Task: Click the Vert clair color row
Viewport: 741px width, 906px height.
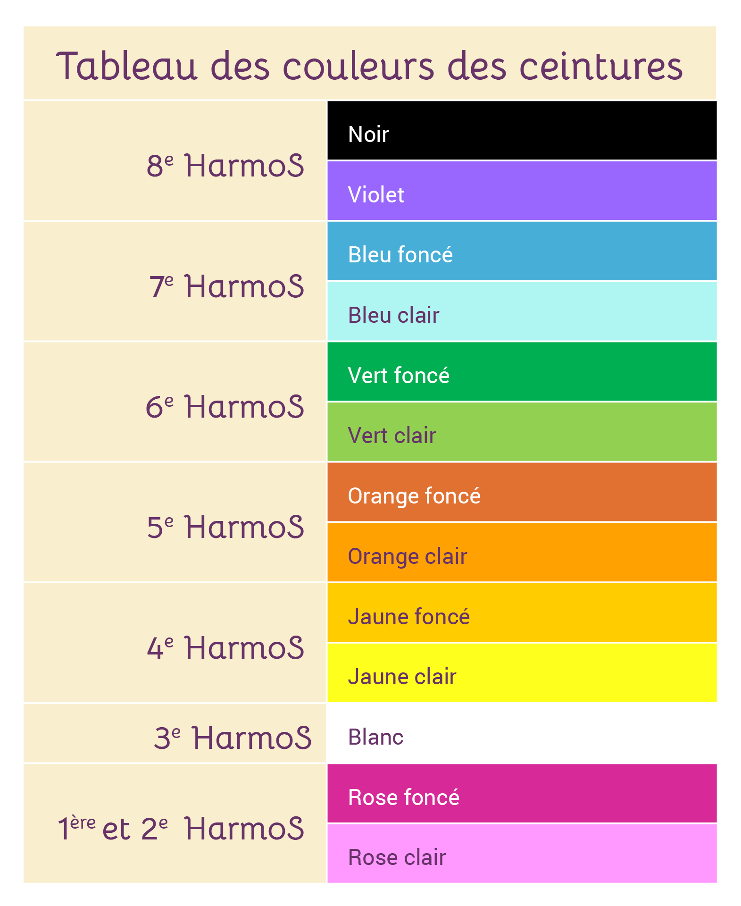Action: coord(522,432)
